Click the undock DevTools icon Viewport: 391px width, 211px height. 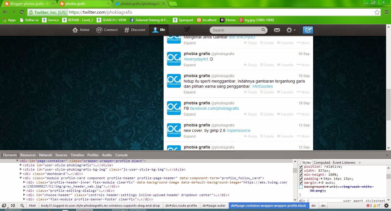tap(4, 206)
